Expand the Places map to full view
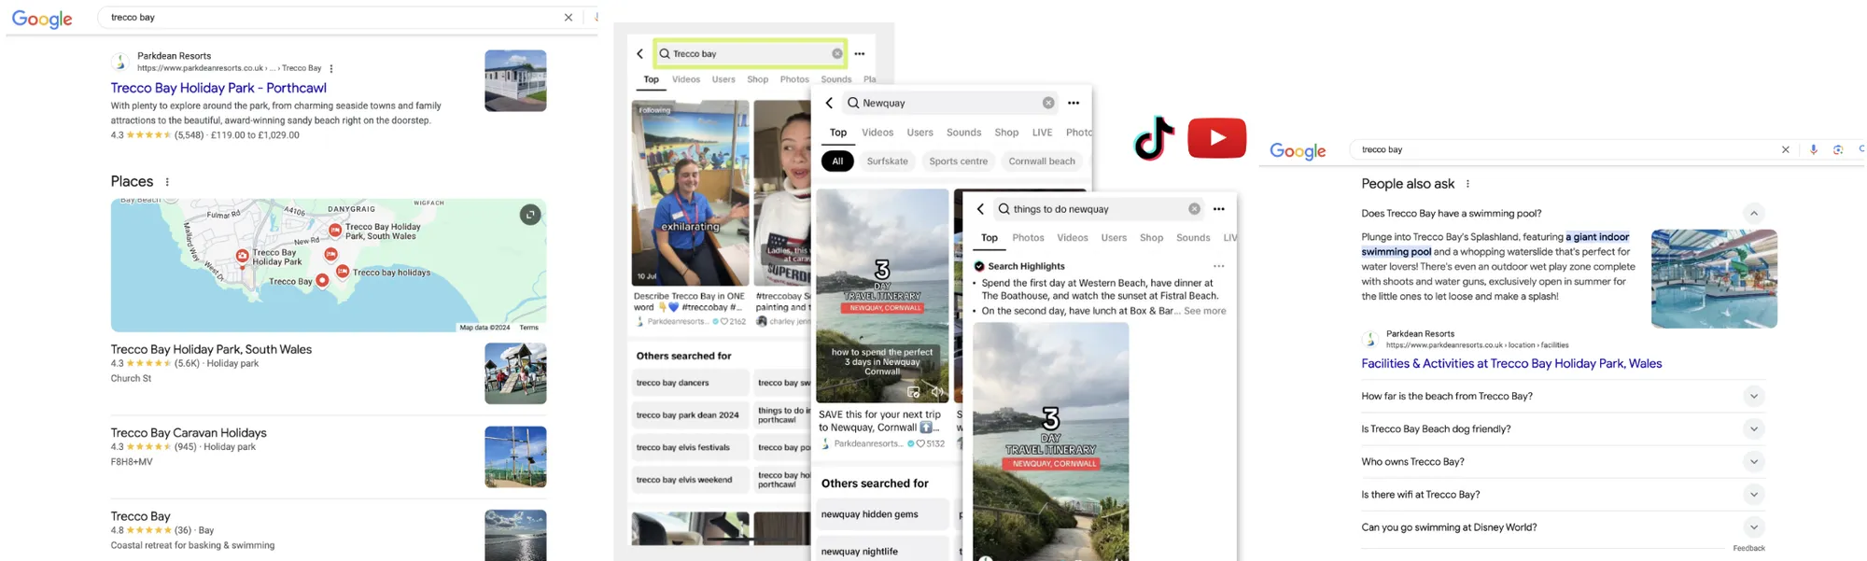 point(530,215)
